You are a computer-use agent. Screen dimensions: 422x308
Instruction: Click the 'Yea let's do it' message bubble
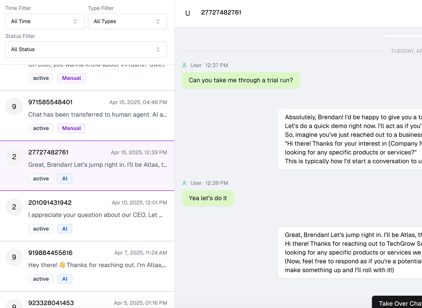(x=208, y=198)
